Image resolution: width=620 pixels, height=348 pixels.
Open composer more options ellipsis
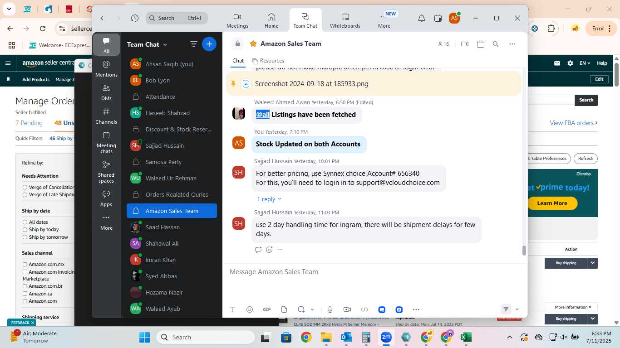tap(416, 309)
